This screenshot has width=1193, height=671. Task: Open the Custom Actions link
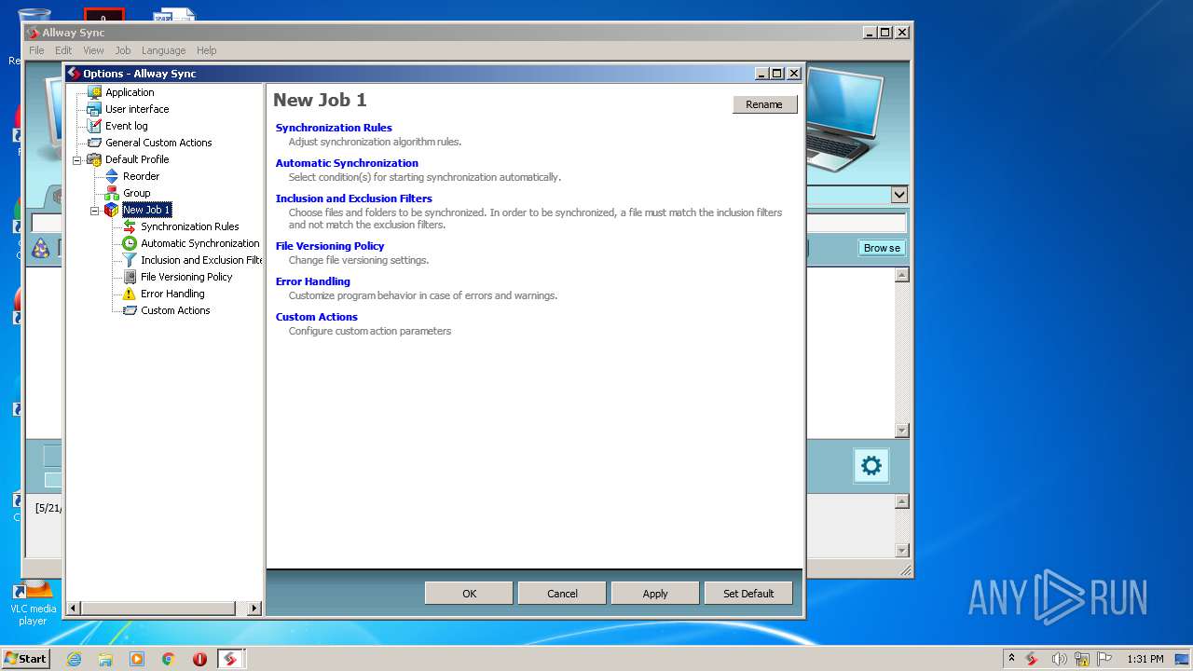[x=317, y=317]
